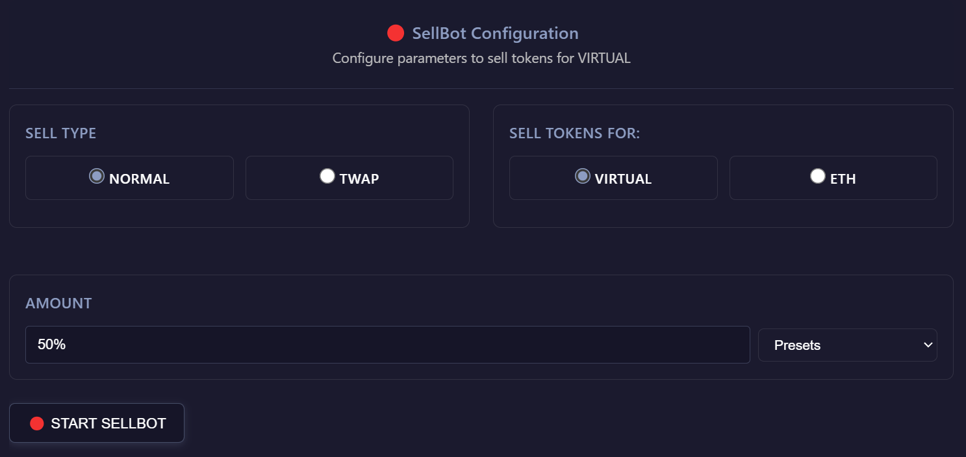Click the SellBot Configuration heading
Image resolution: width=966 pixels, height=457 pixels.
click(x=495, y=33)
